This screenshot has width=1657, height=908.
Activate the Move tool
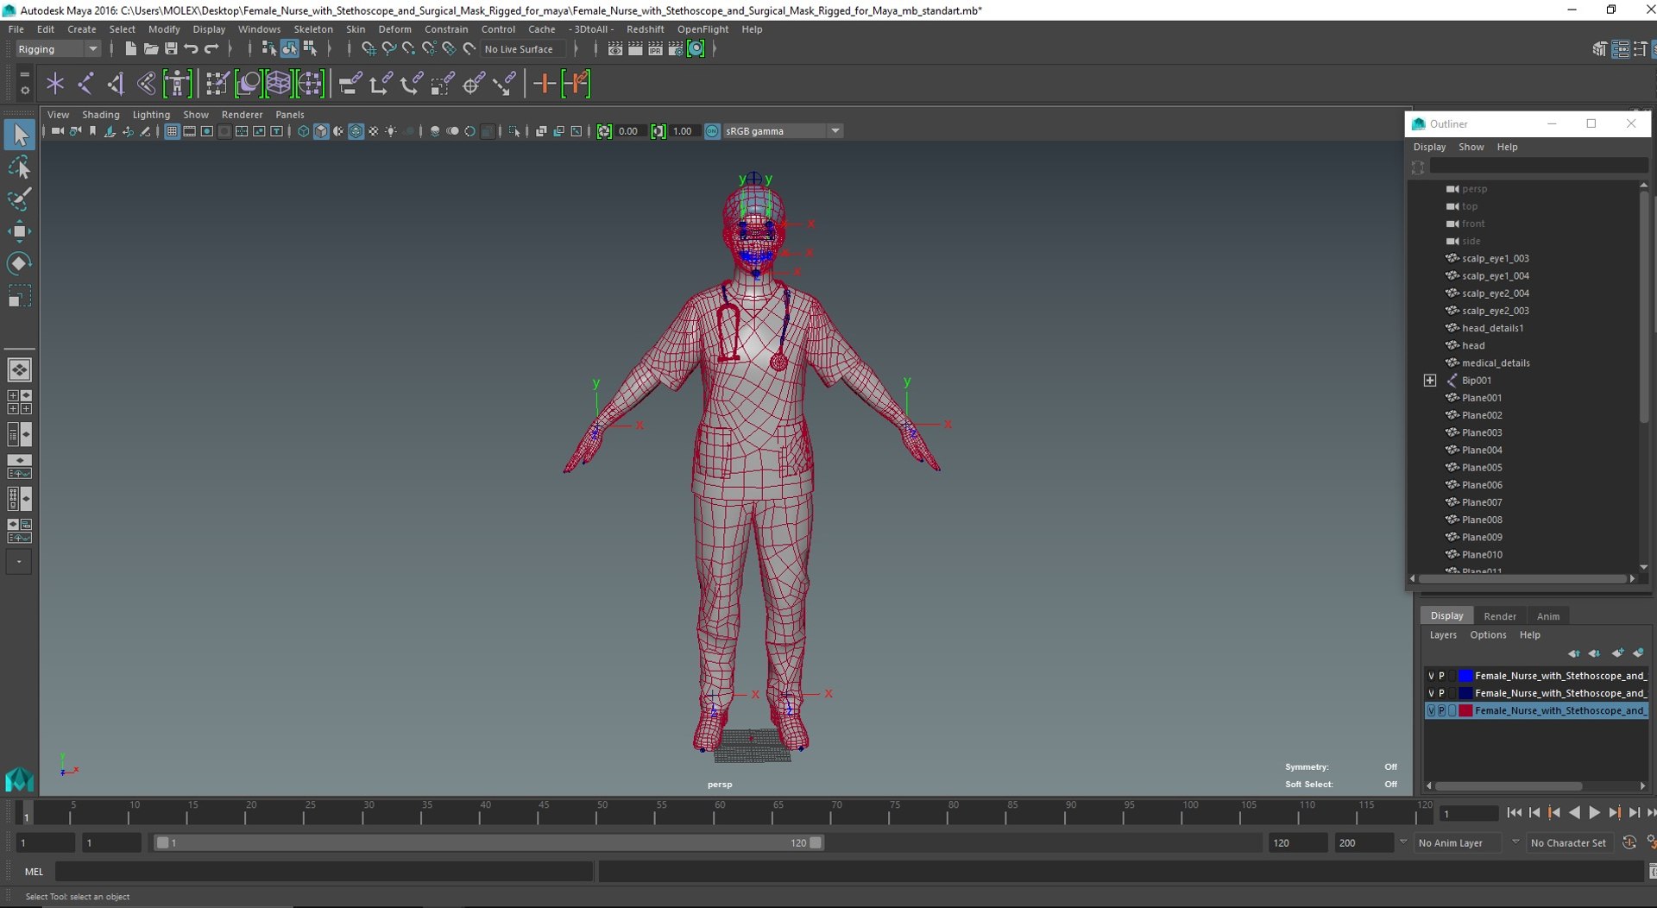[x=19, y=231]
